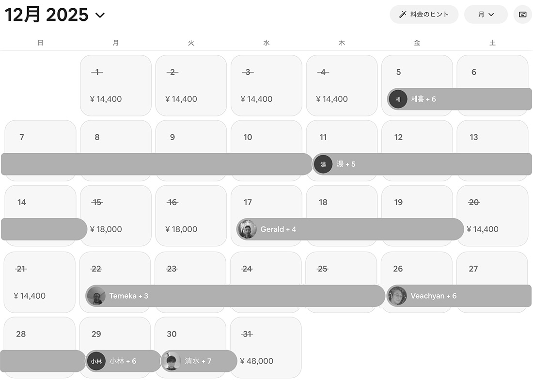Image resolution: width=533 pixels, height=384 pixels.
Task: Click the 세 initial avatar circle
Action: click(x=398, y=99)
